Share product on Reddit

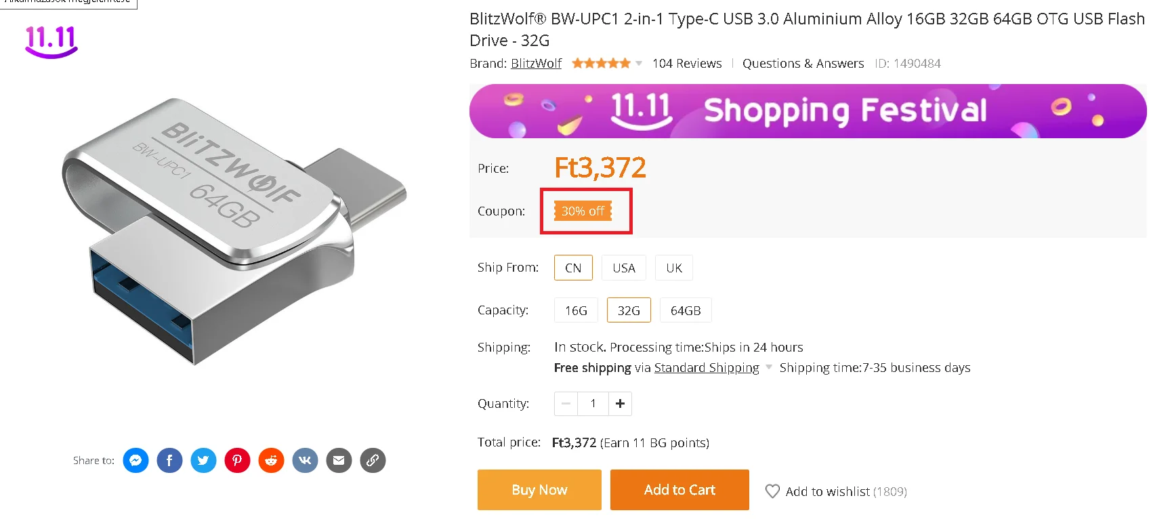click(x=271, y=461)
